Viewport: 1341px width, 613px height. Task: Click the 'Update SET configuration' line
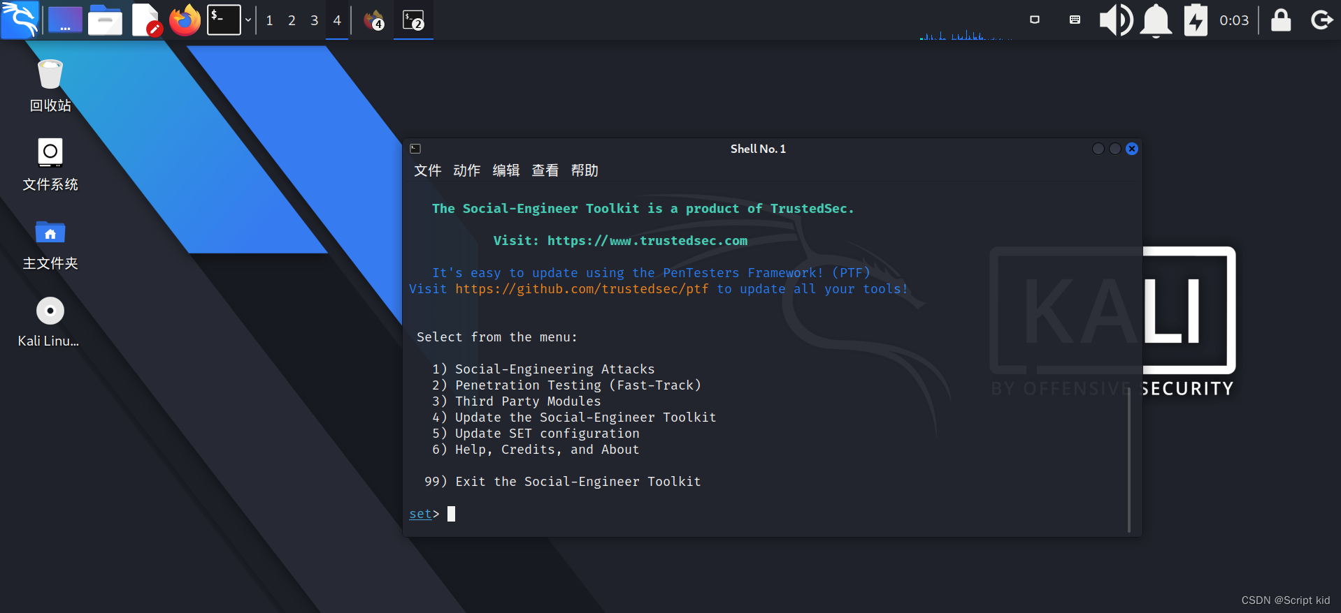(536, 434)
